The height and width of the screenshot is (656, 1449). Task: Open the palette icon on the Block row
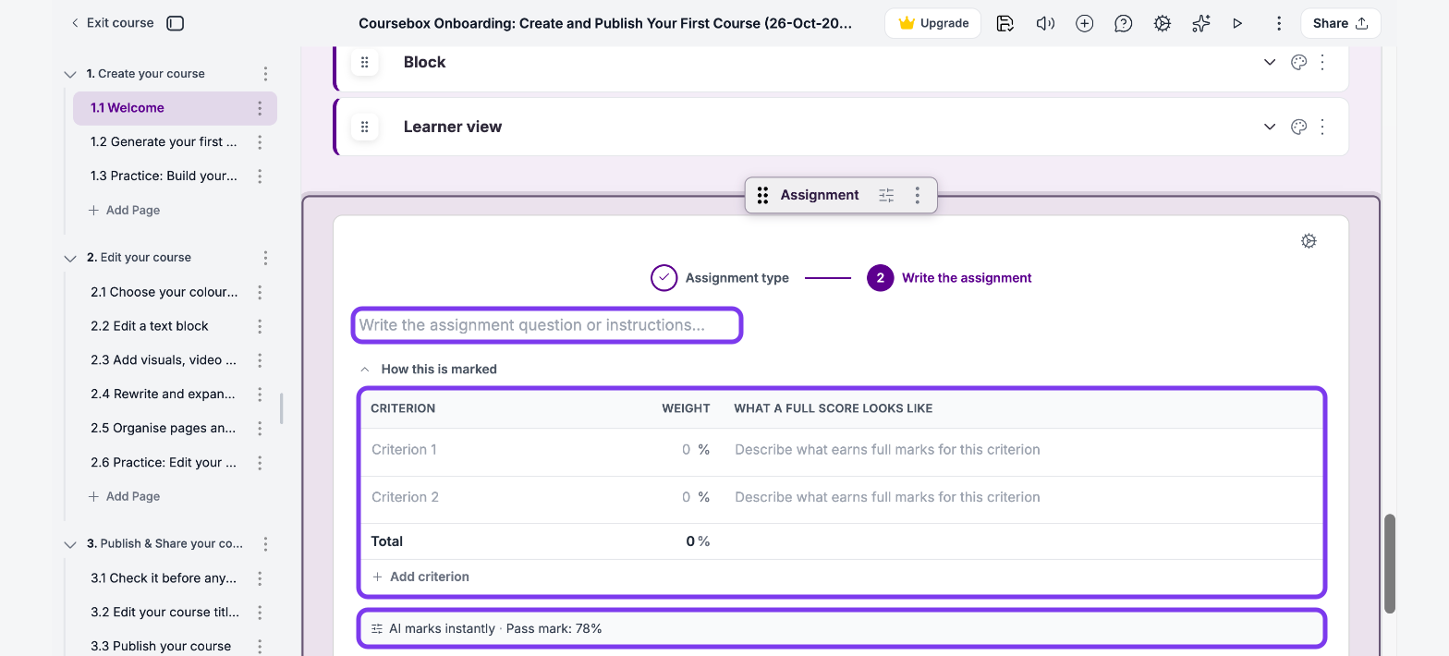tap(1298, 62)
